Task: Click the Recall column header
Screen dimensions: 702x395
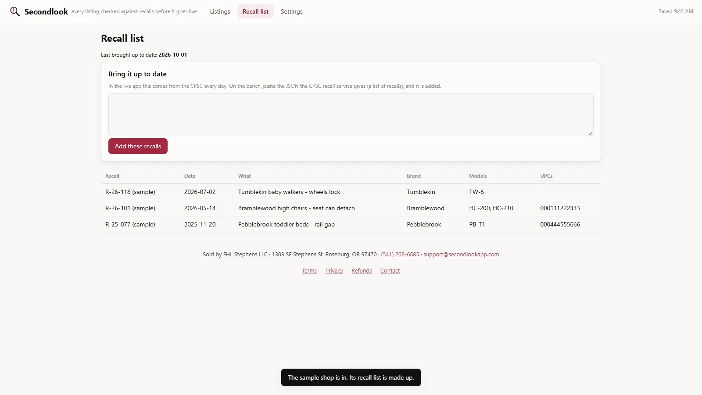Action: click(112, 176)
